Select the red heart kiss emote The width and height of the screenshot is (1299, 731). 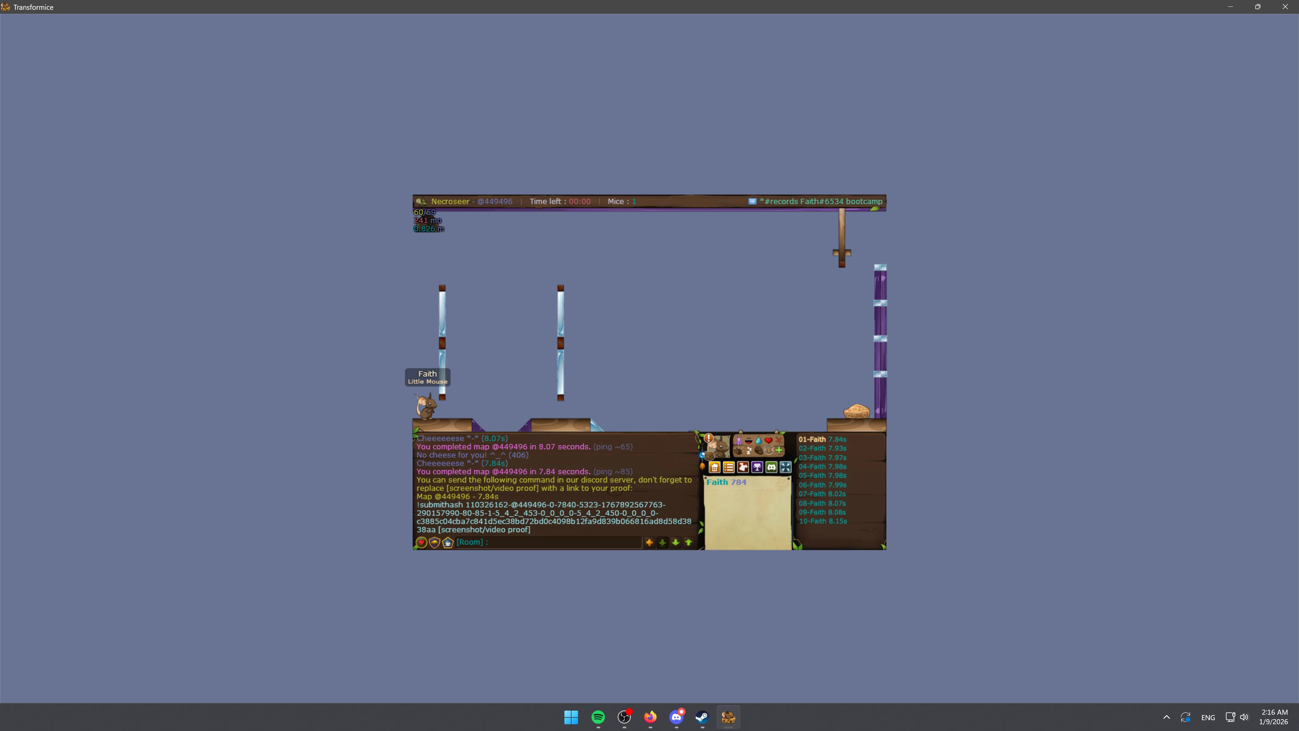pos(768,440)
